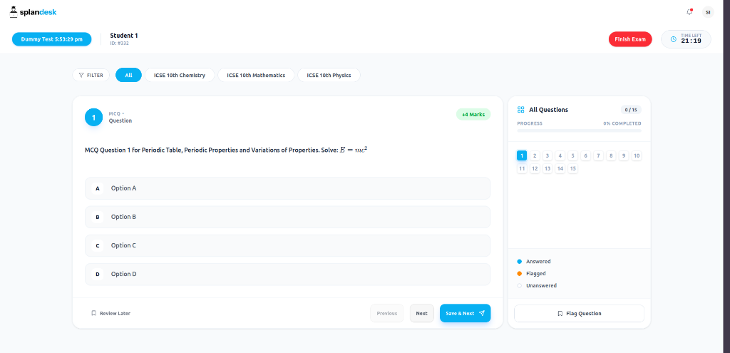Click the 0% Completed label
Image resolution: width=730 pixels, height=353 pixels.
(622, 124)
